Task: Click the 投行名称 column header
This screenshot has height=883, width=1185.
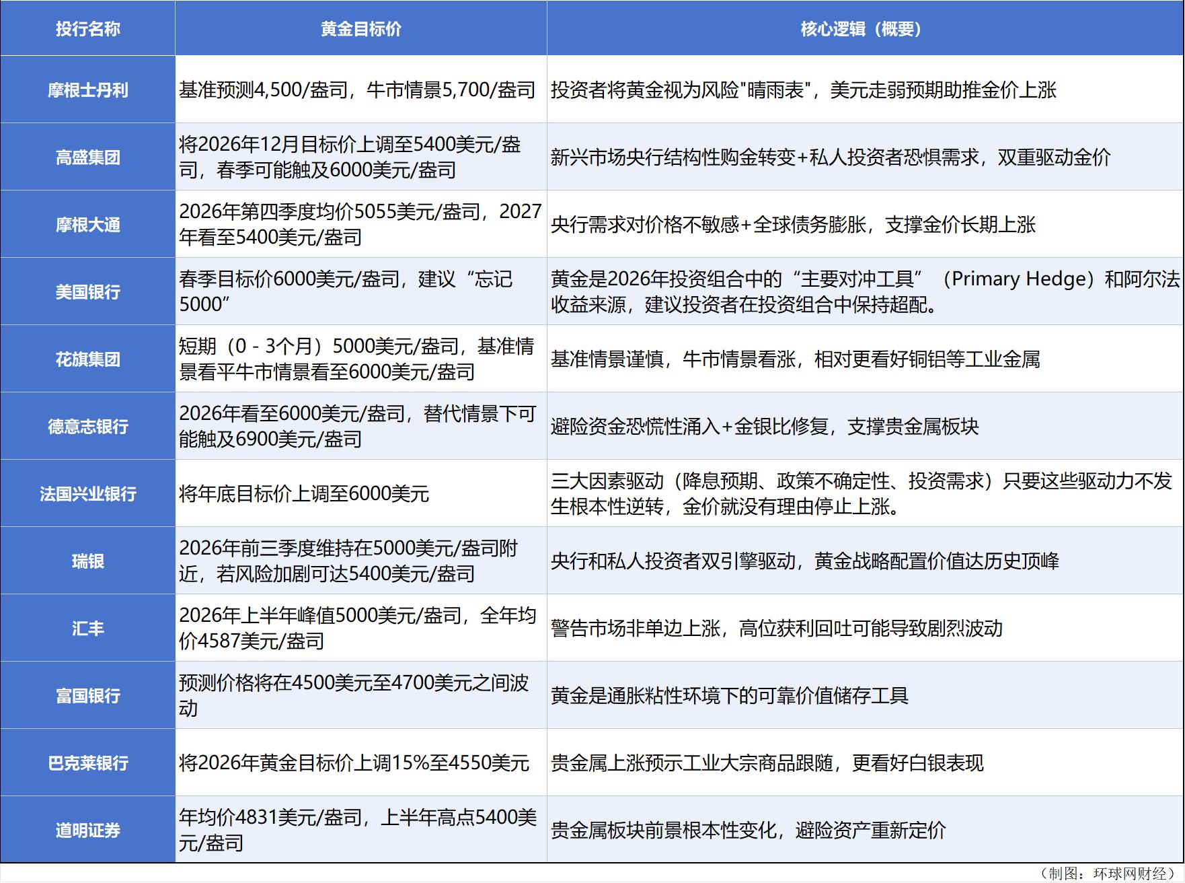Action: tap(87, 28)
